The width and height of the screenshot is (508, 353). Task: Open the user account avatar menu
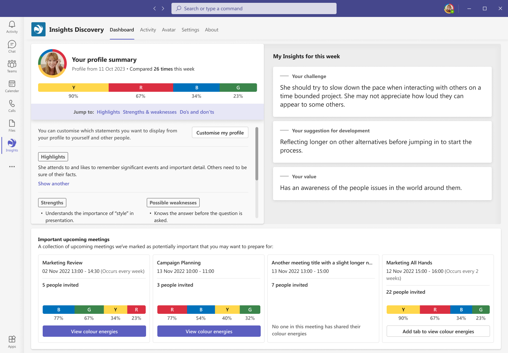pos(449,8)
